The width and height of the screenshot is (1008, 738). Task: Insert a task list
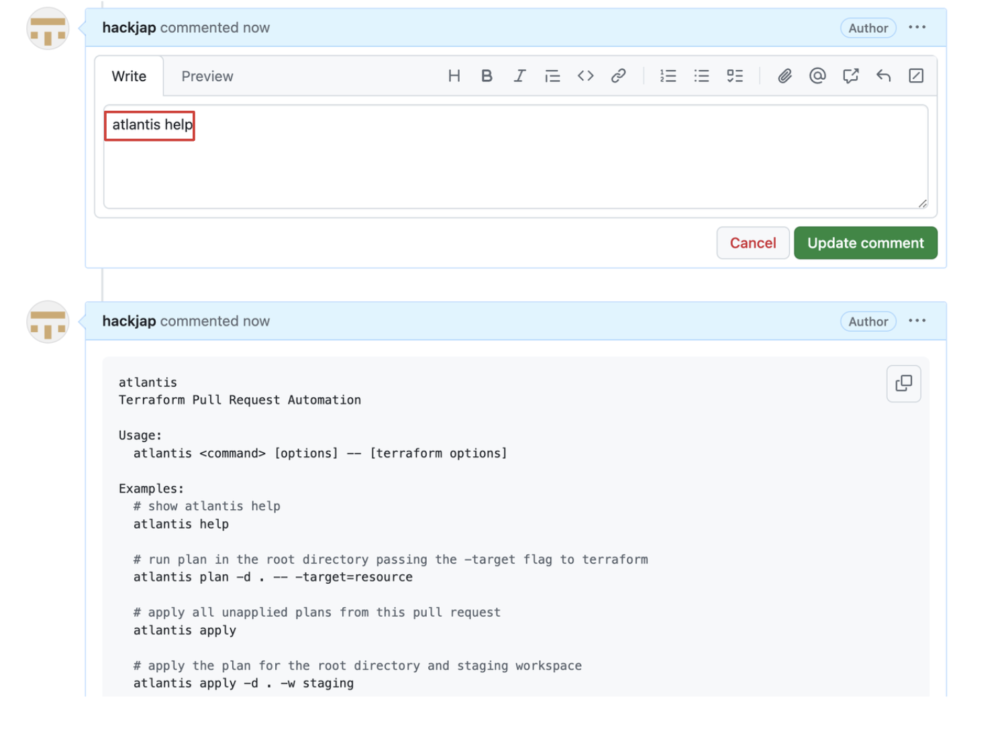(x=735, y=76)
